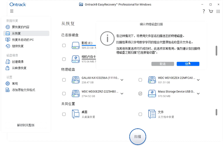223x147 pixels.
Task: Click the 2794.52 GB size text
Action: click(88, 96)
